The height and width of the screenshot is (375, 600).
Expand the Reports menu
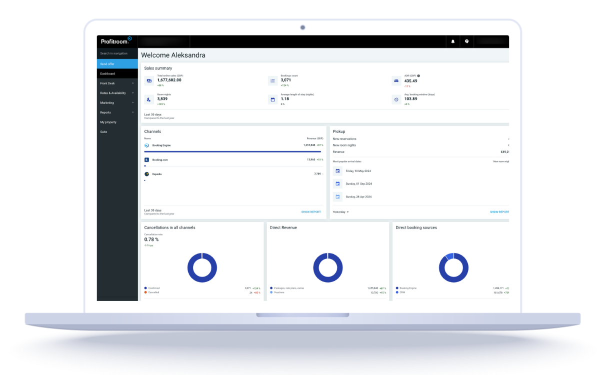click(x=117, y=112)
